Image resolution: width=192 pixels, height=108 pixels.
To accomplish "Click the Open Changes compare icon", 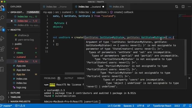I will click(177, 7).
